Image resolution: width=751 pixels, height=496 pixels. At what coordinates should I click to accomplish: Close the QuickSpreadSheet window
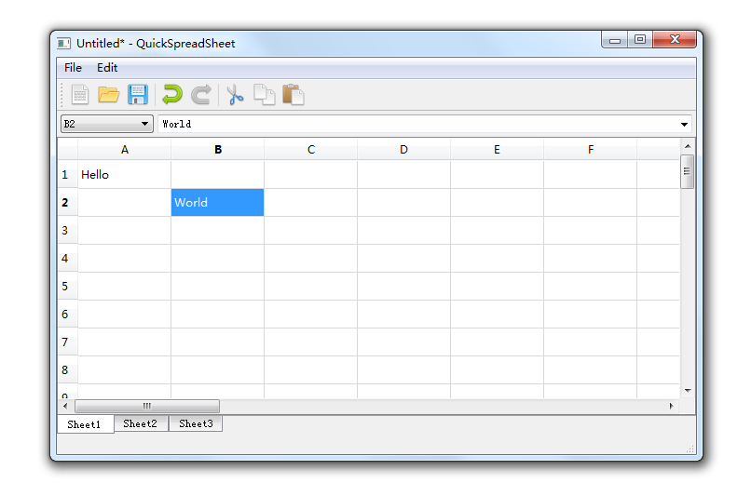(675, 40)
